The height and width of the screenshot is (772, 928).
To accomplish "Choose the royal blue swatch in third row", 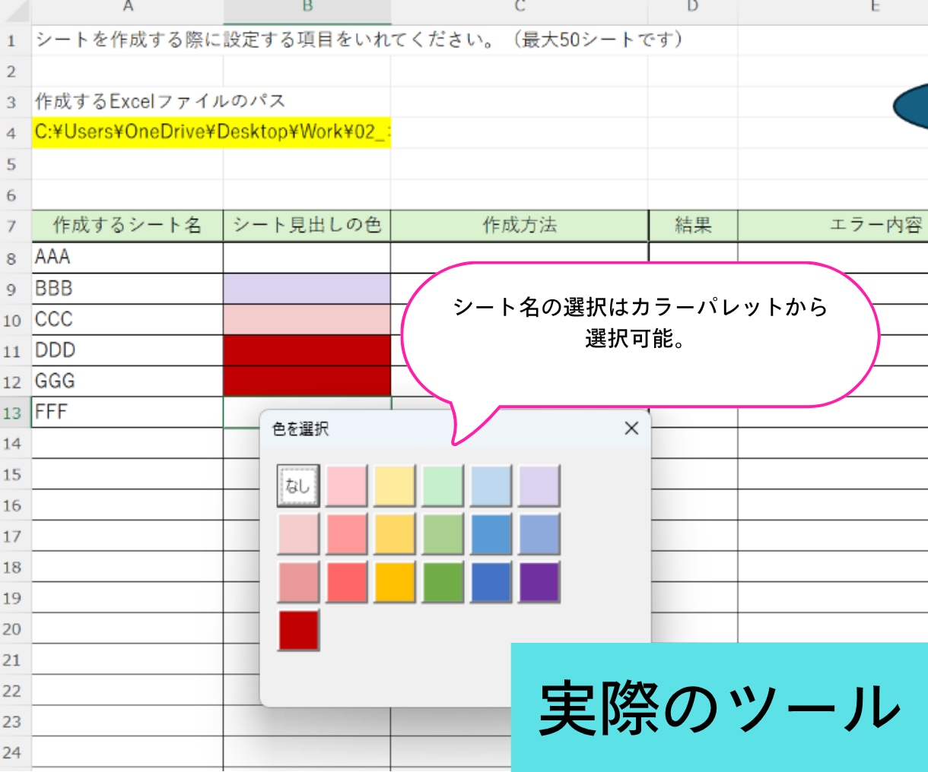I will (491, 582).
